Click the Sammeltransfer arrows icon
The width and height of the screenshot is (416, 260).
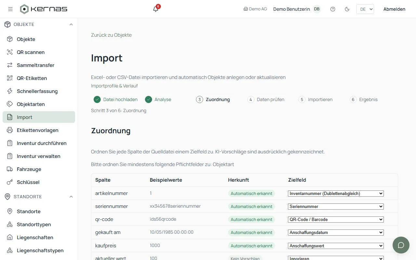[10, 65]
